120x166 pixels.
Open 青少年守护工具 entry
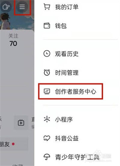(x=77, y=157)
